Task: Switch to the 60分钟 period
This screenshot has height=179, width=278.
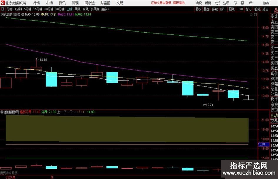Action: tap(60, 9)
